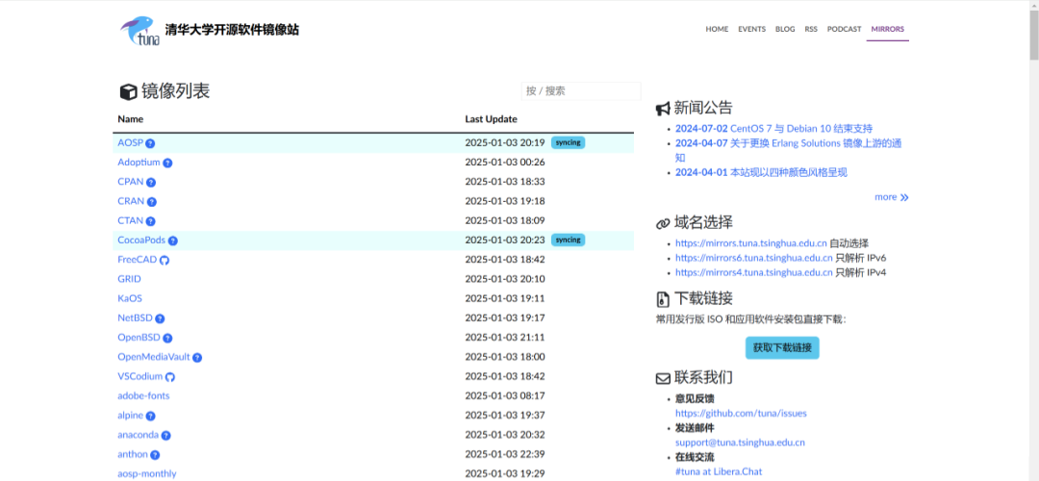Open the 2024-04-01 color styles news item

click(x=761, y=173)
